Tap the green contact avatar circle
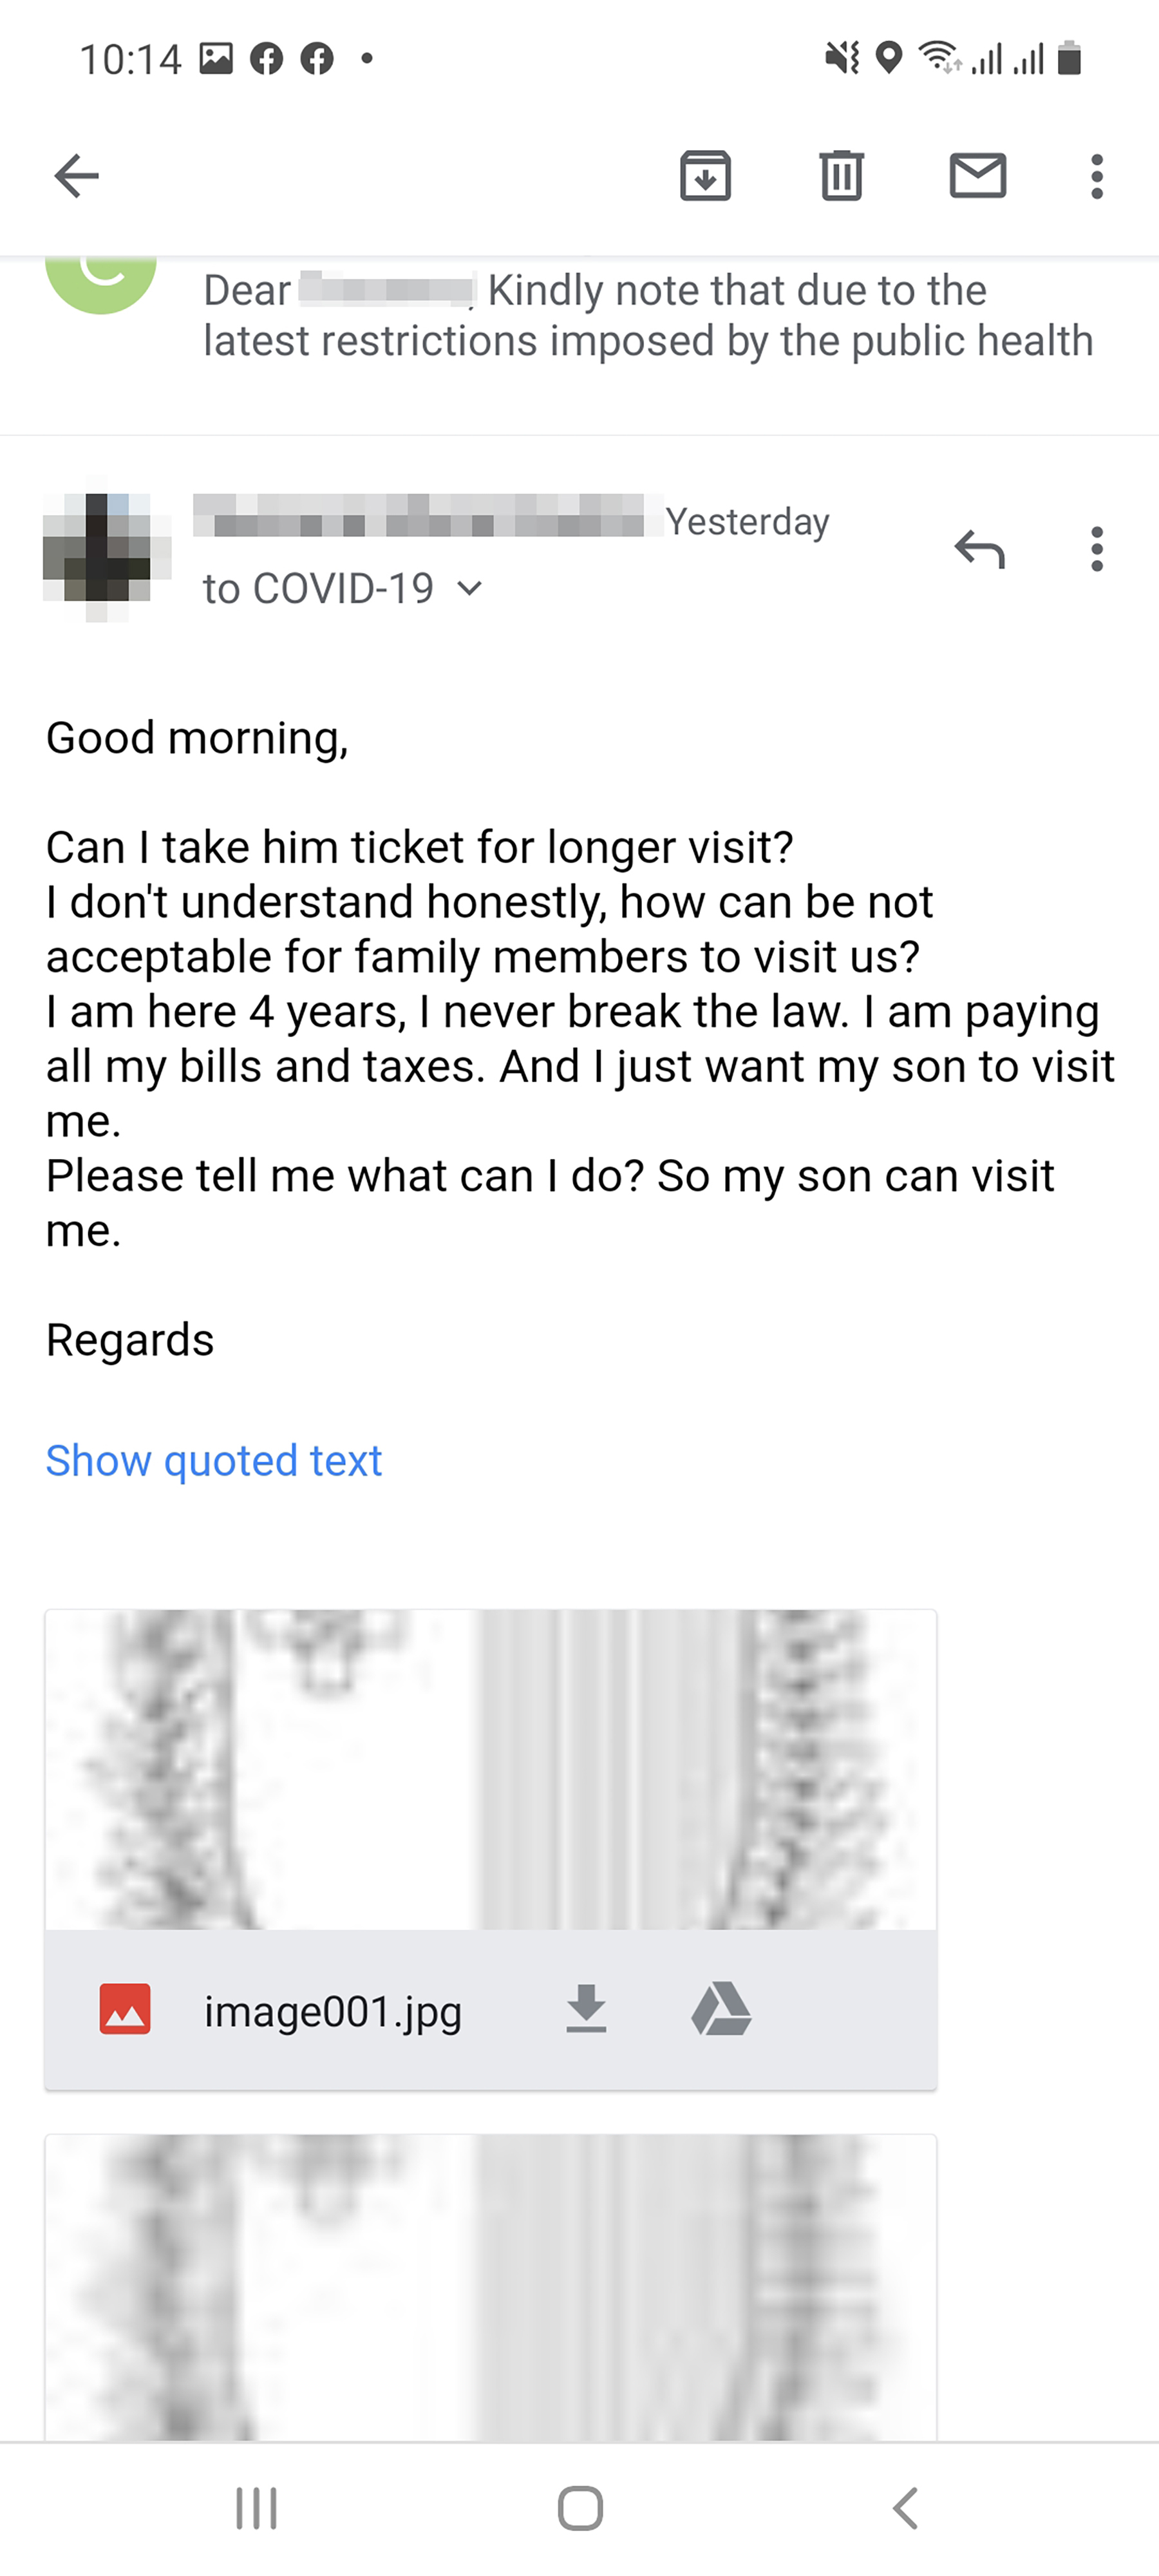This screenshot has width=1159, height=2576. [x=101, y=280]
